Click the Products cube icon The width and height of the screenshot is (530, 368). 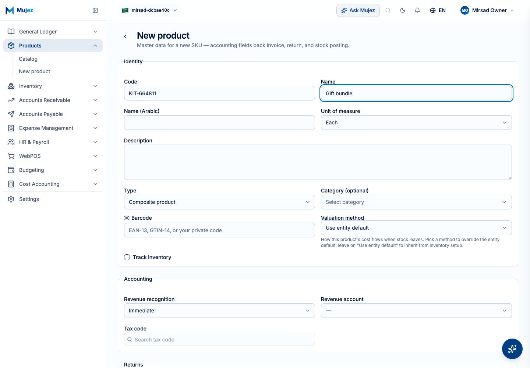[11, 46]
